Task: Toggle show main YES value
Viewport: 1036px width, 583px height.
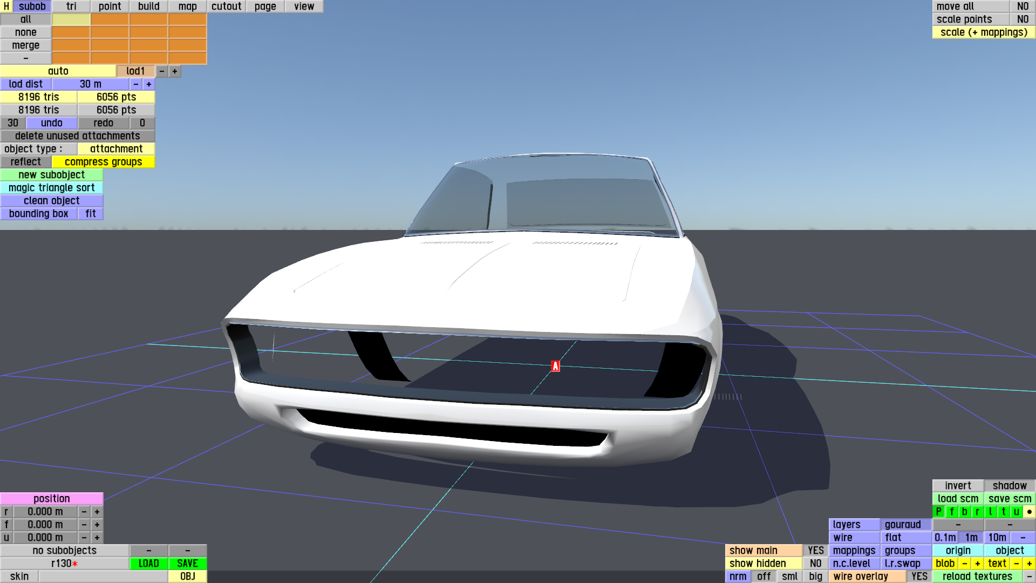Action: coord(815,550)
